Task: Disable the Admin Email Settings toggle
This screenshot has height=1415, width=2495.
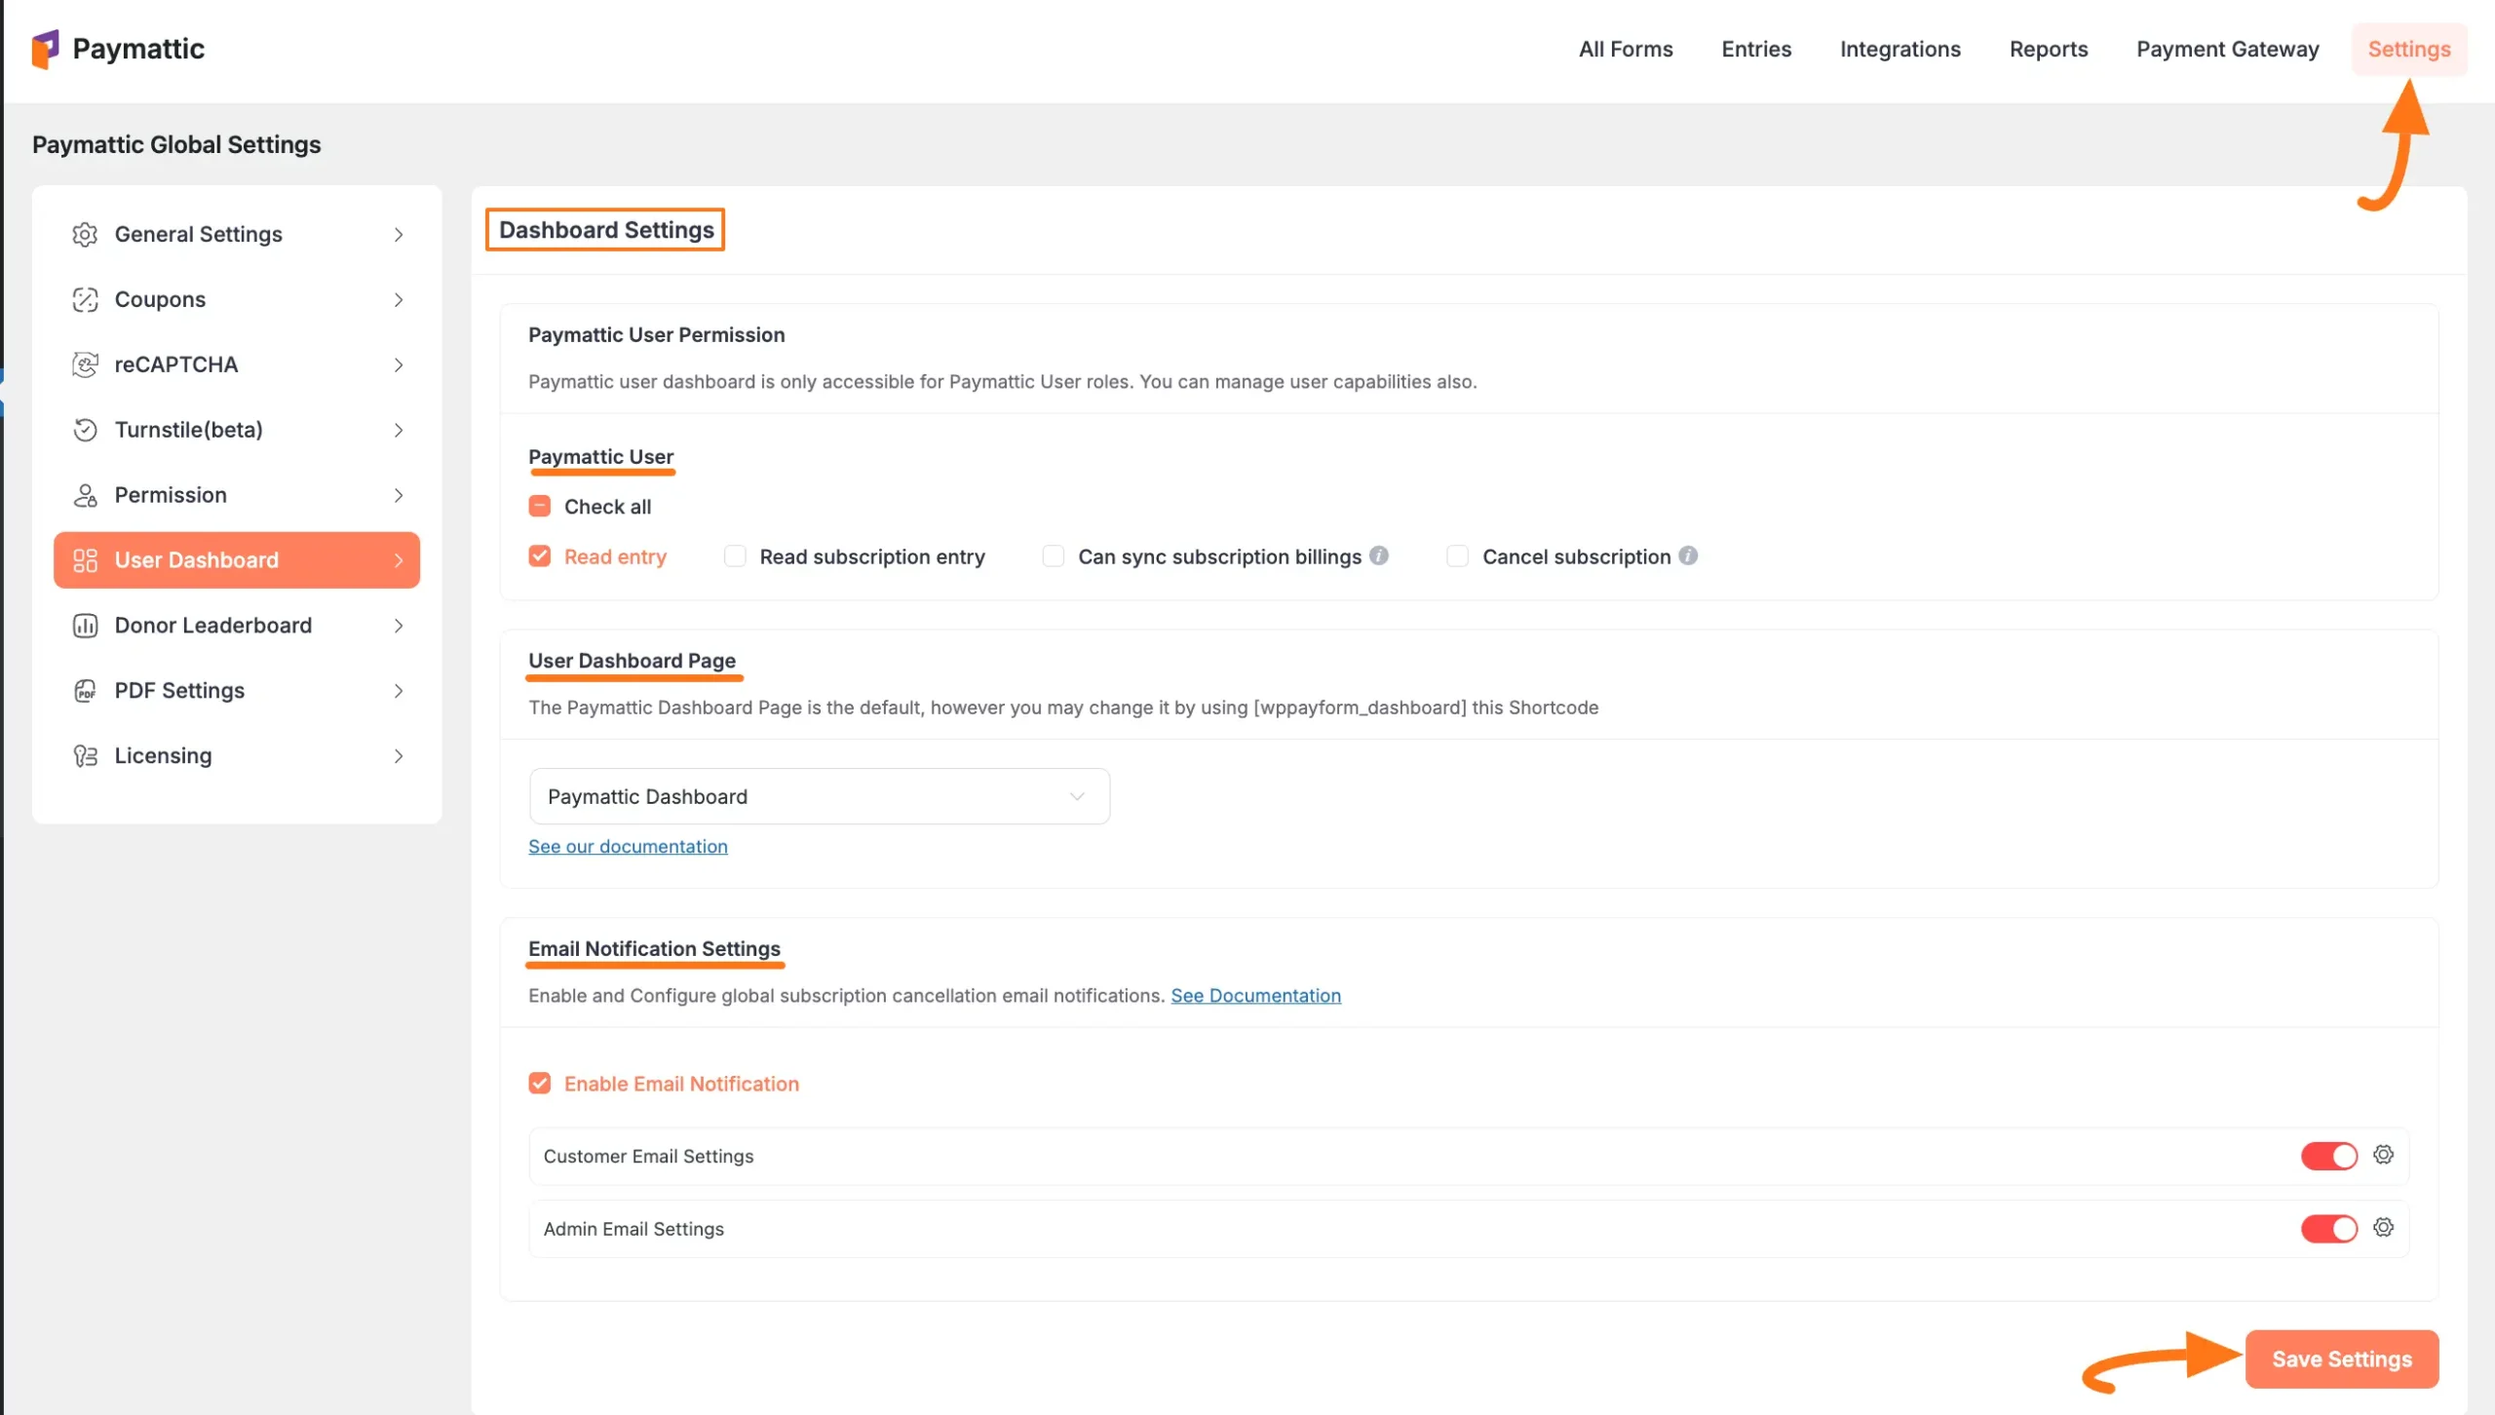Action: (2329, 1228)
